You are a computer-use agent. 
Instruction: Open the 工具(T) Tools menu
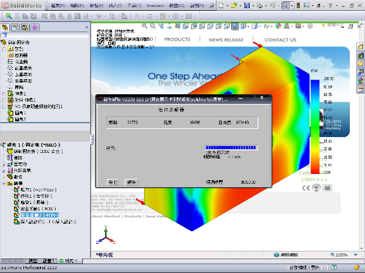(134, 6)
